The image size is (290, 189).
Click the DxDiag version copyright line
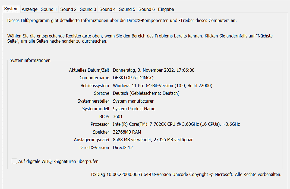pos(186,174)
